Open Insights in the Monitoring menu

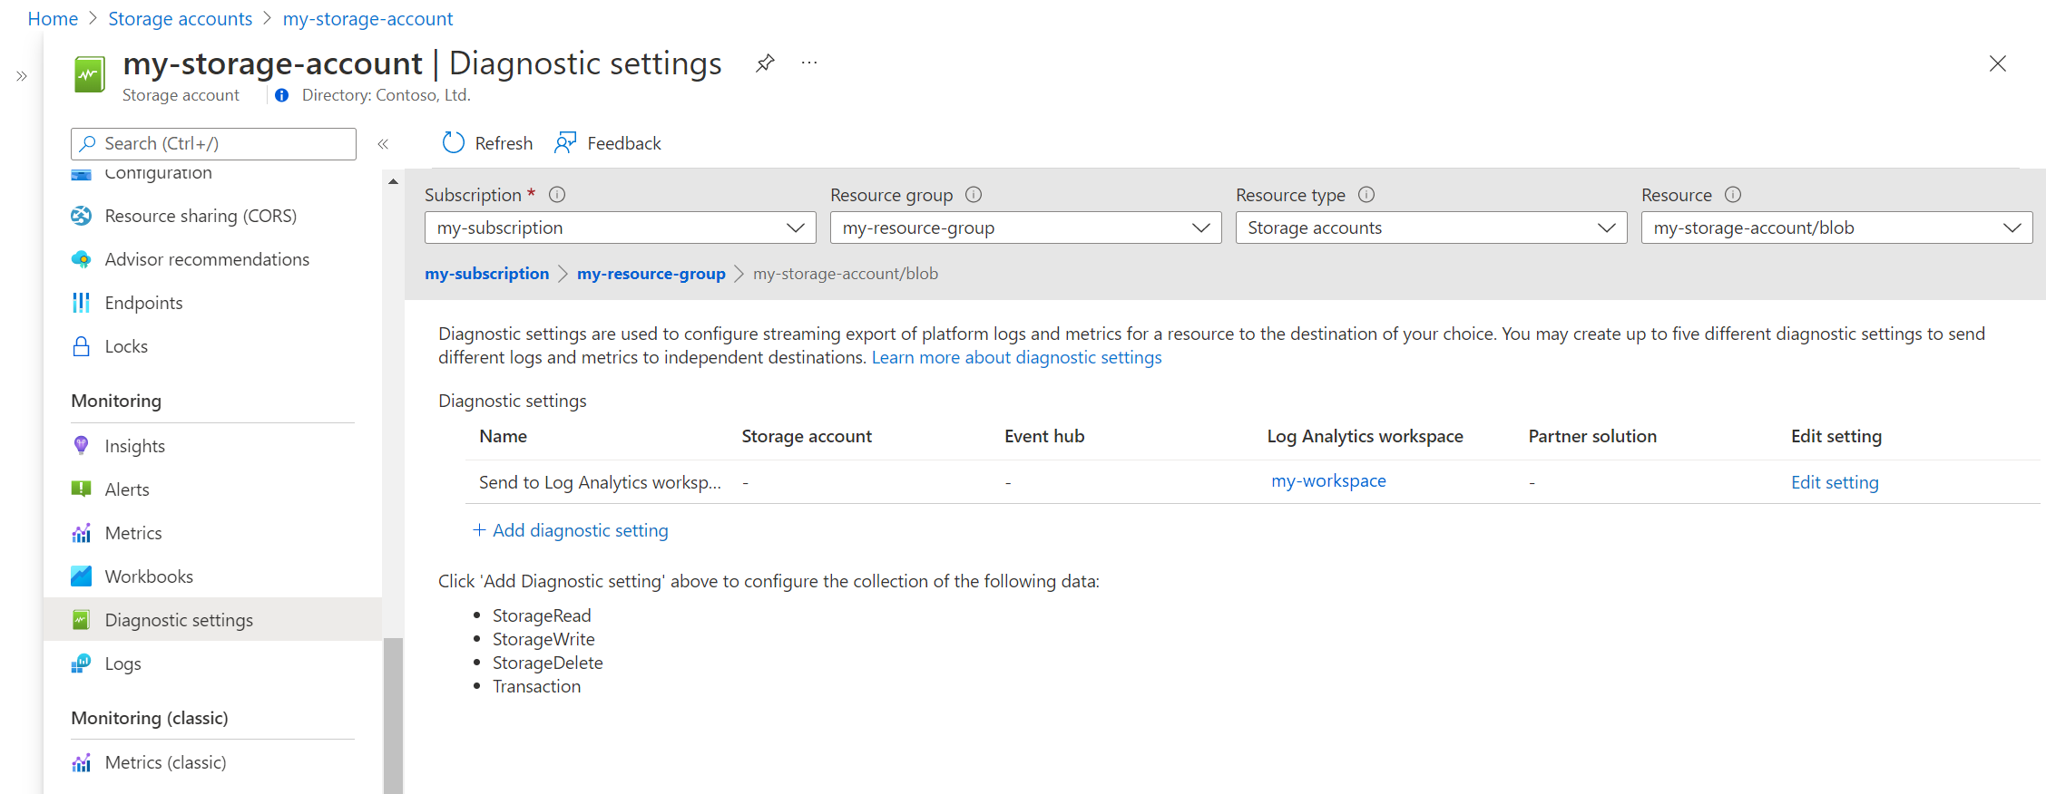click(134, 446)
